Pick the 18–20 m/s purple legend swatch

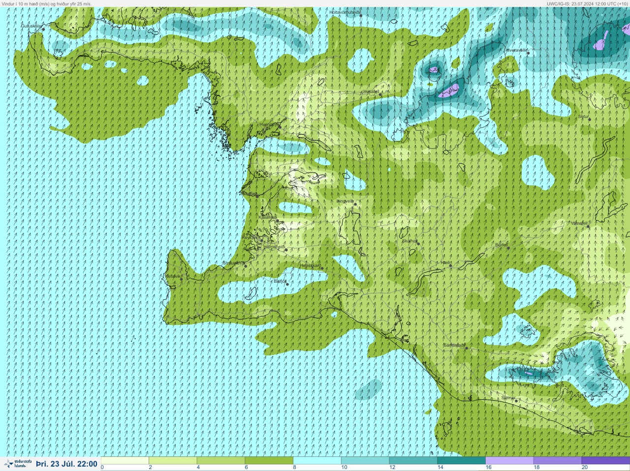[558, 461]
